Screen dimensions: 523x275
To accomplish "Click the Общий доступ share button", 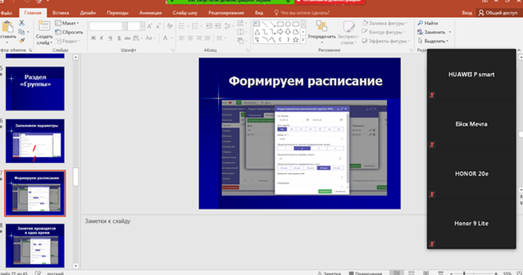I will point(497,13).
